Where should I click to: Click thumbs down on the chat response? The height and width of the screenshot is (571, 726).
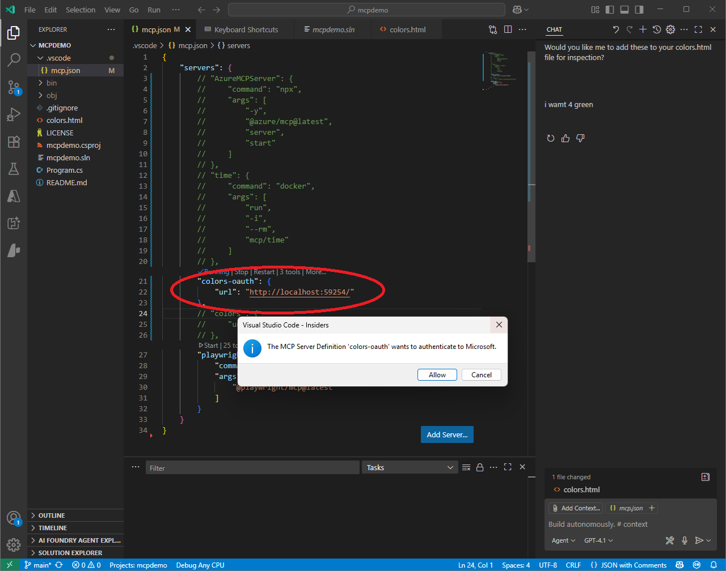[x=580, y=138]
